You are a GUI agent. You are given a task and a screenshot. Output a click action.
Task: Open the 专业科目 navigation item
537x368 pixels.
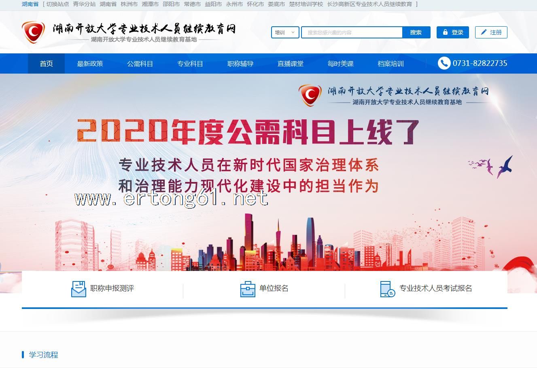[x=190, y=63]
